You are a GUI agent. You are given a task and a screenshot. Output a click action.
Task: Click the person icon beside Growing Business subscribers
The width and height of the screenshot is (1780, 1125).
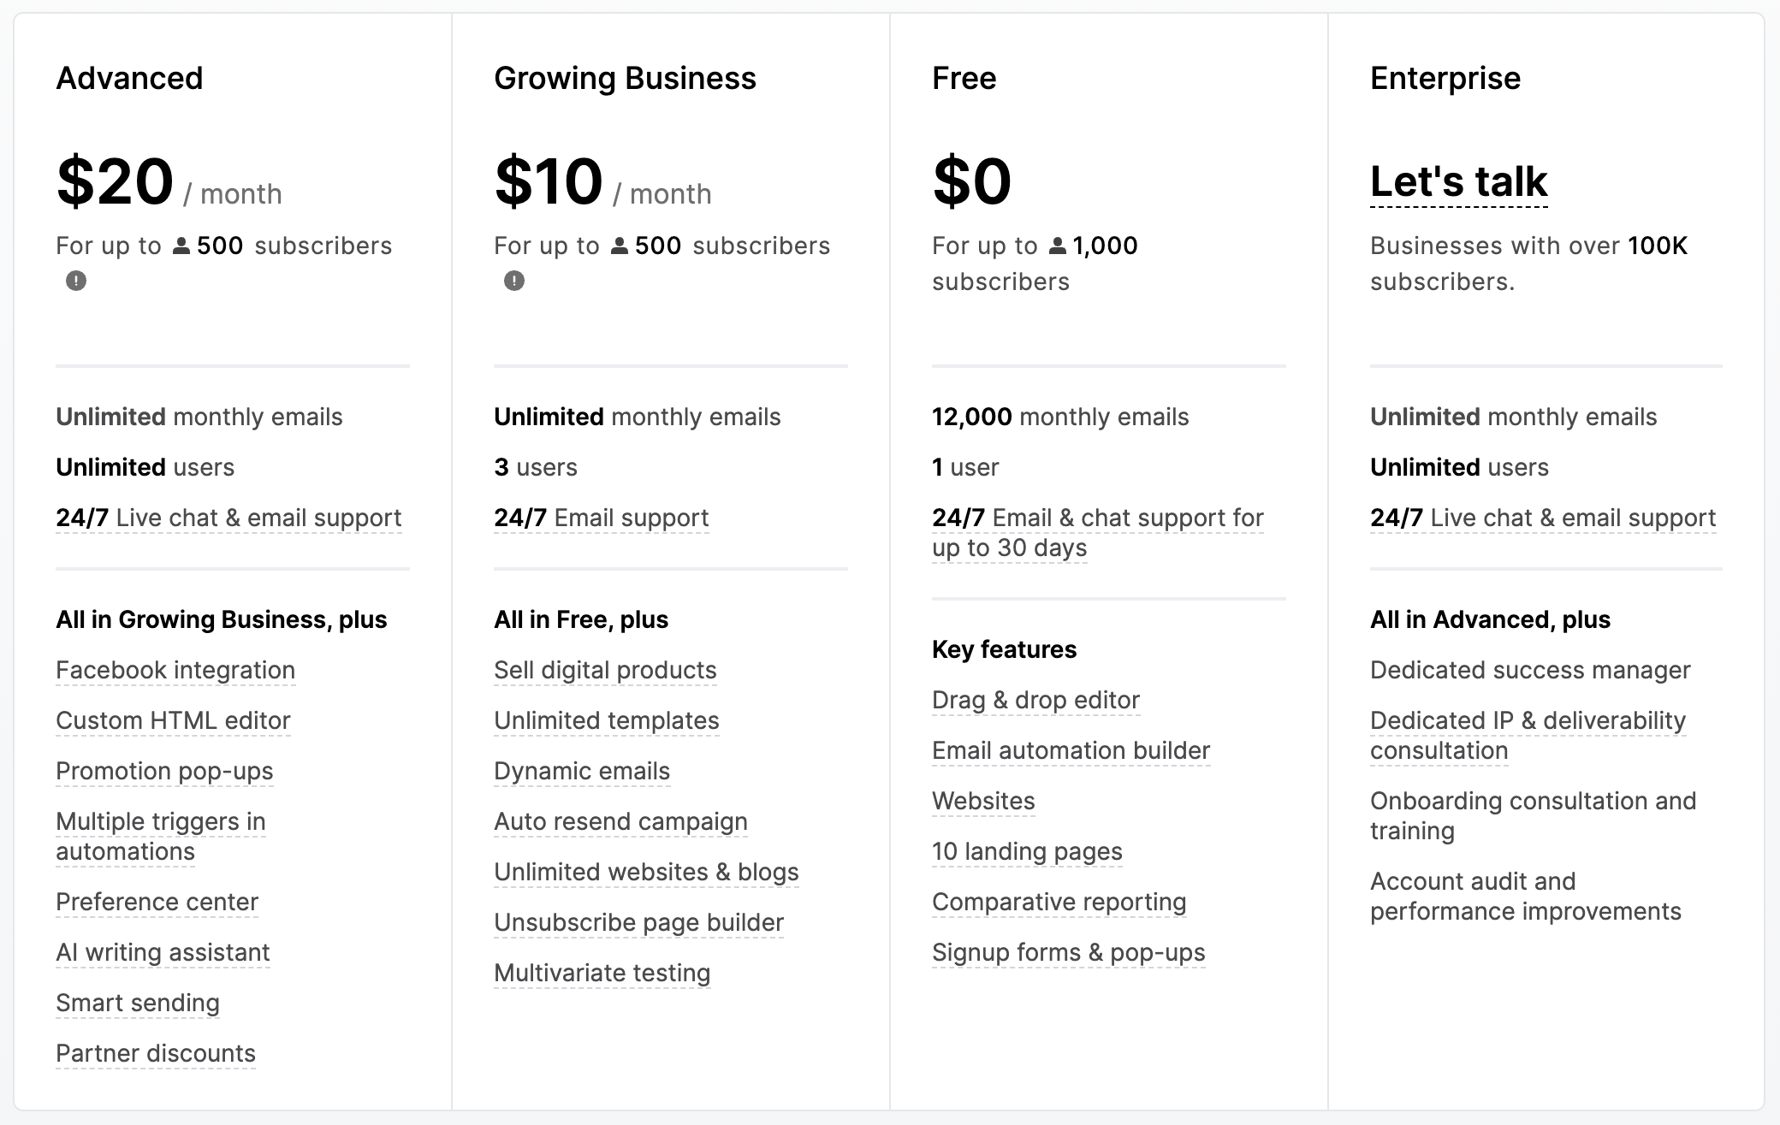pyautogui.click(x=620, y=245)
